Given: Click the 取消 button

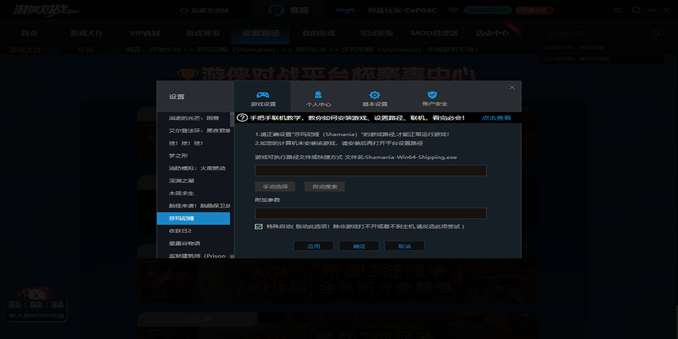Looking at the screenshot, I should click(x=405, y=246).
